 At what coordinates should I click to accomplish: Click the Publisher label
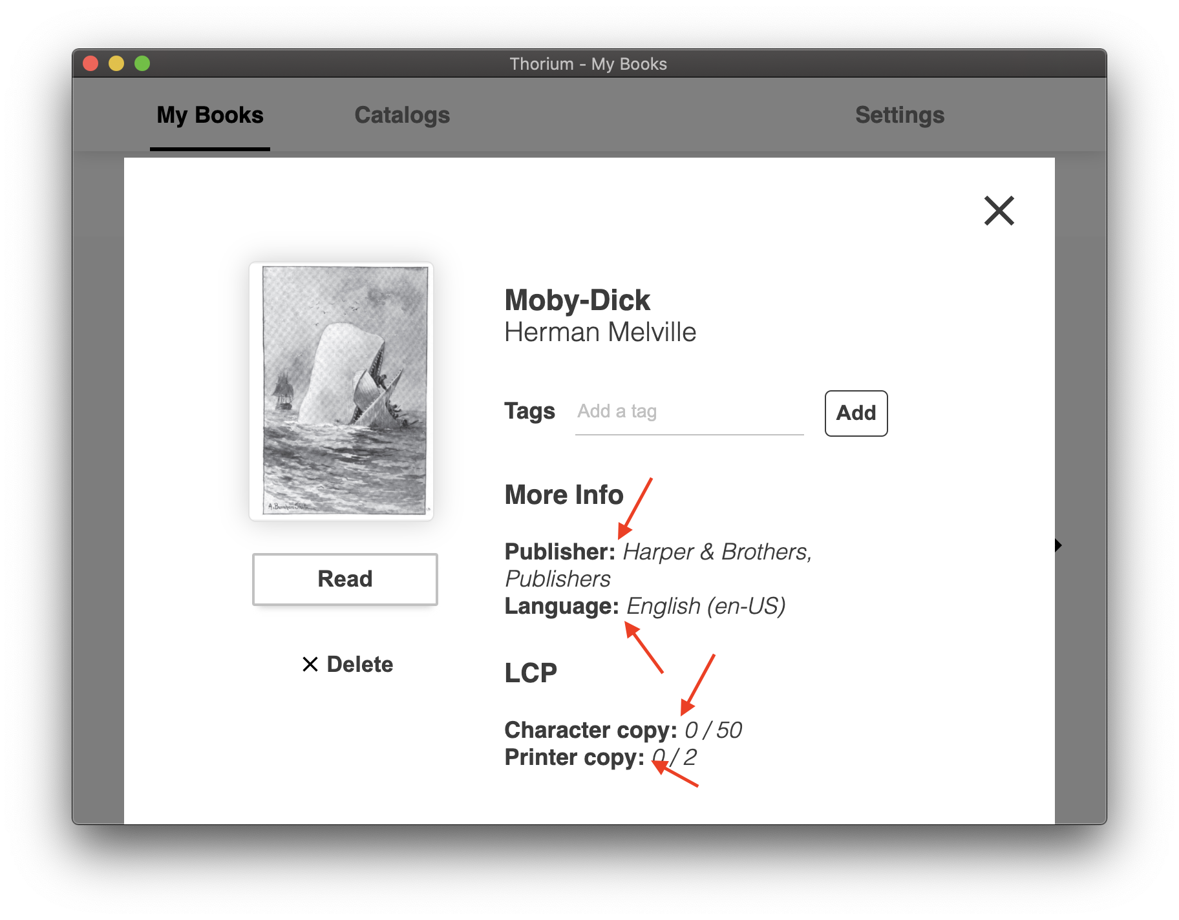pos(560,552)
